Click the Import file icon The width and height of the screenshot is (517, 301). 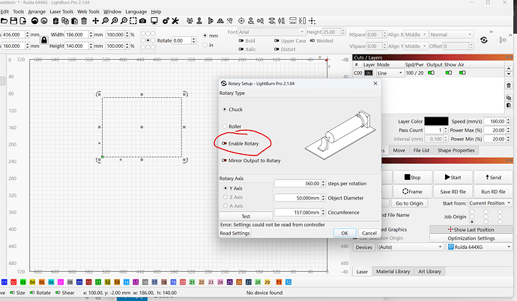coord(22,21)
